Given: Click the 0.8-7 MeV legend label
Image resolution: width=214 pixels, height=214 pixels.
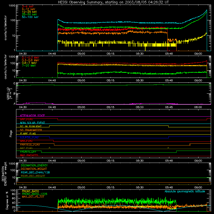Looking at the screenshot, I should coord(29,63).
